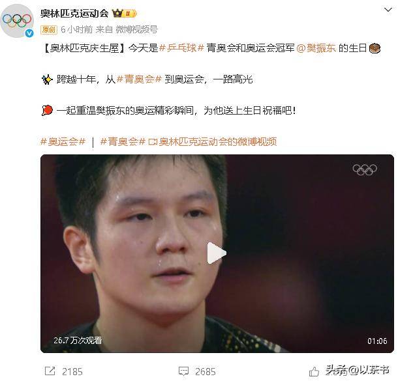The width and height of the screenshot is (398, 383).
Task: Like the post with thumbs-up icon
Action: click(314, 372)
